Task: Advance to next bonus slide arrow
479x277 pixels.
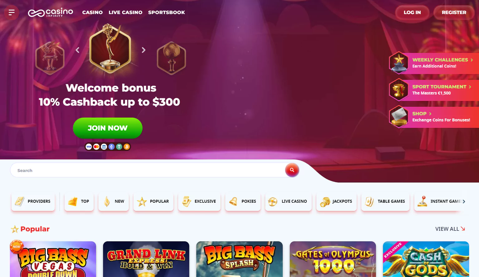Action: pos(143,50)
